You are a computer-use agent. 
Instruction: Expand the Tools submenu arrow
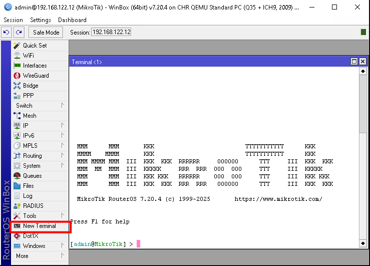tap(63, 216)
